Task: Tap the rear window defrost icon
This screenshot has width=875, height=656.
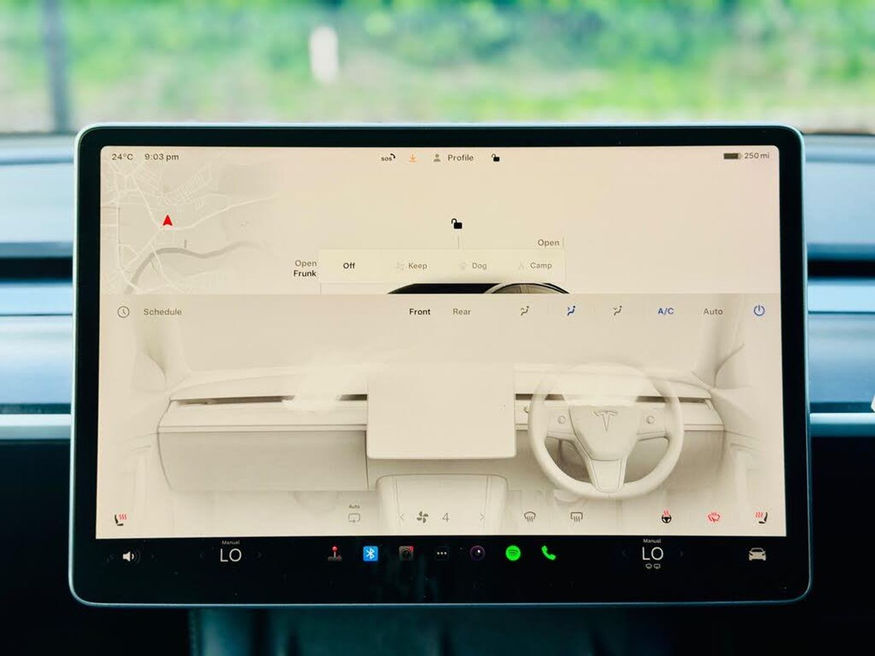Action: (577, 517)
